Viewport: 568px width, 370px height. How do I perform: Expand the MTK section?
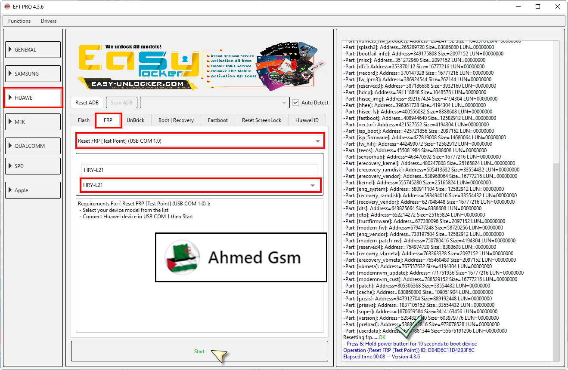(x=33, y=122)
